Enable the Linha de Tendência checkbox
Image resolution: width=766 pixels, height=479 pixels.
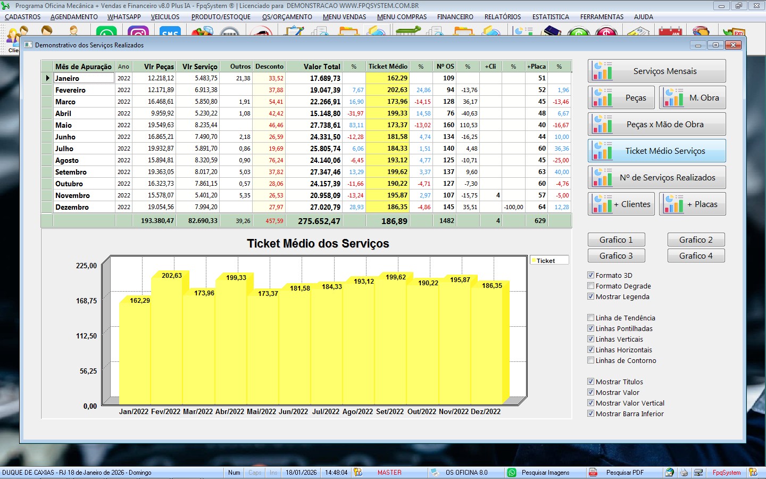(590, 318)
